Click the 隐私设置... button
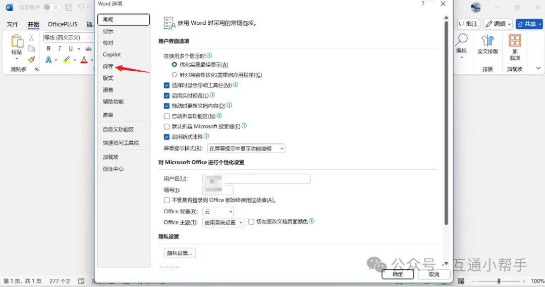 pos(180,253)
